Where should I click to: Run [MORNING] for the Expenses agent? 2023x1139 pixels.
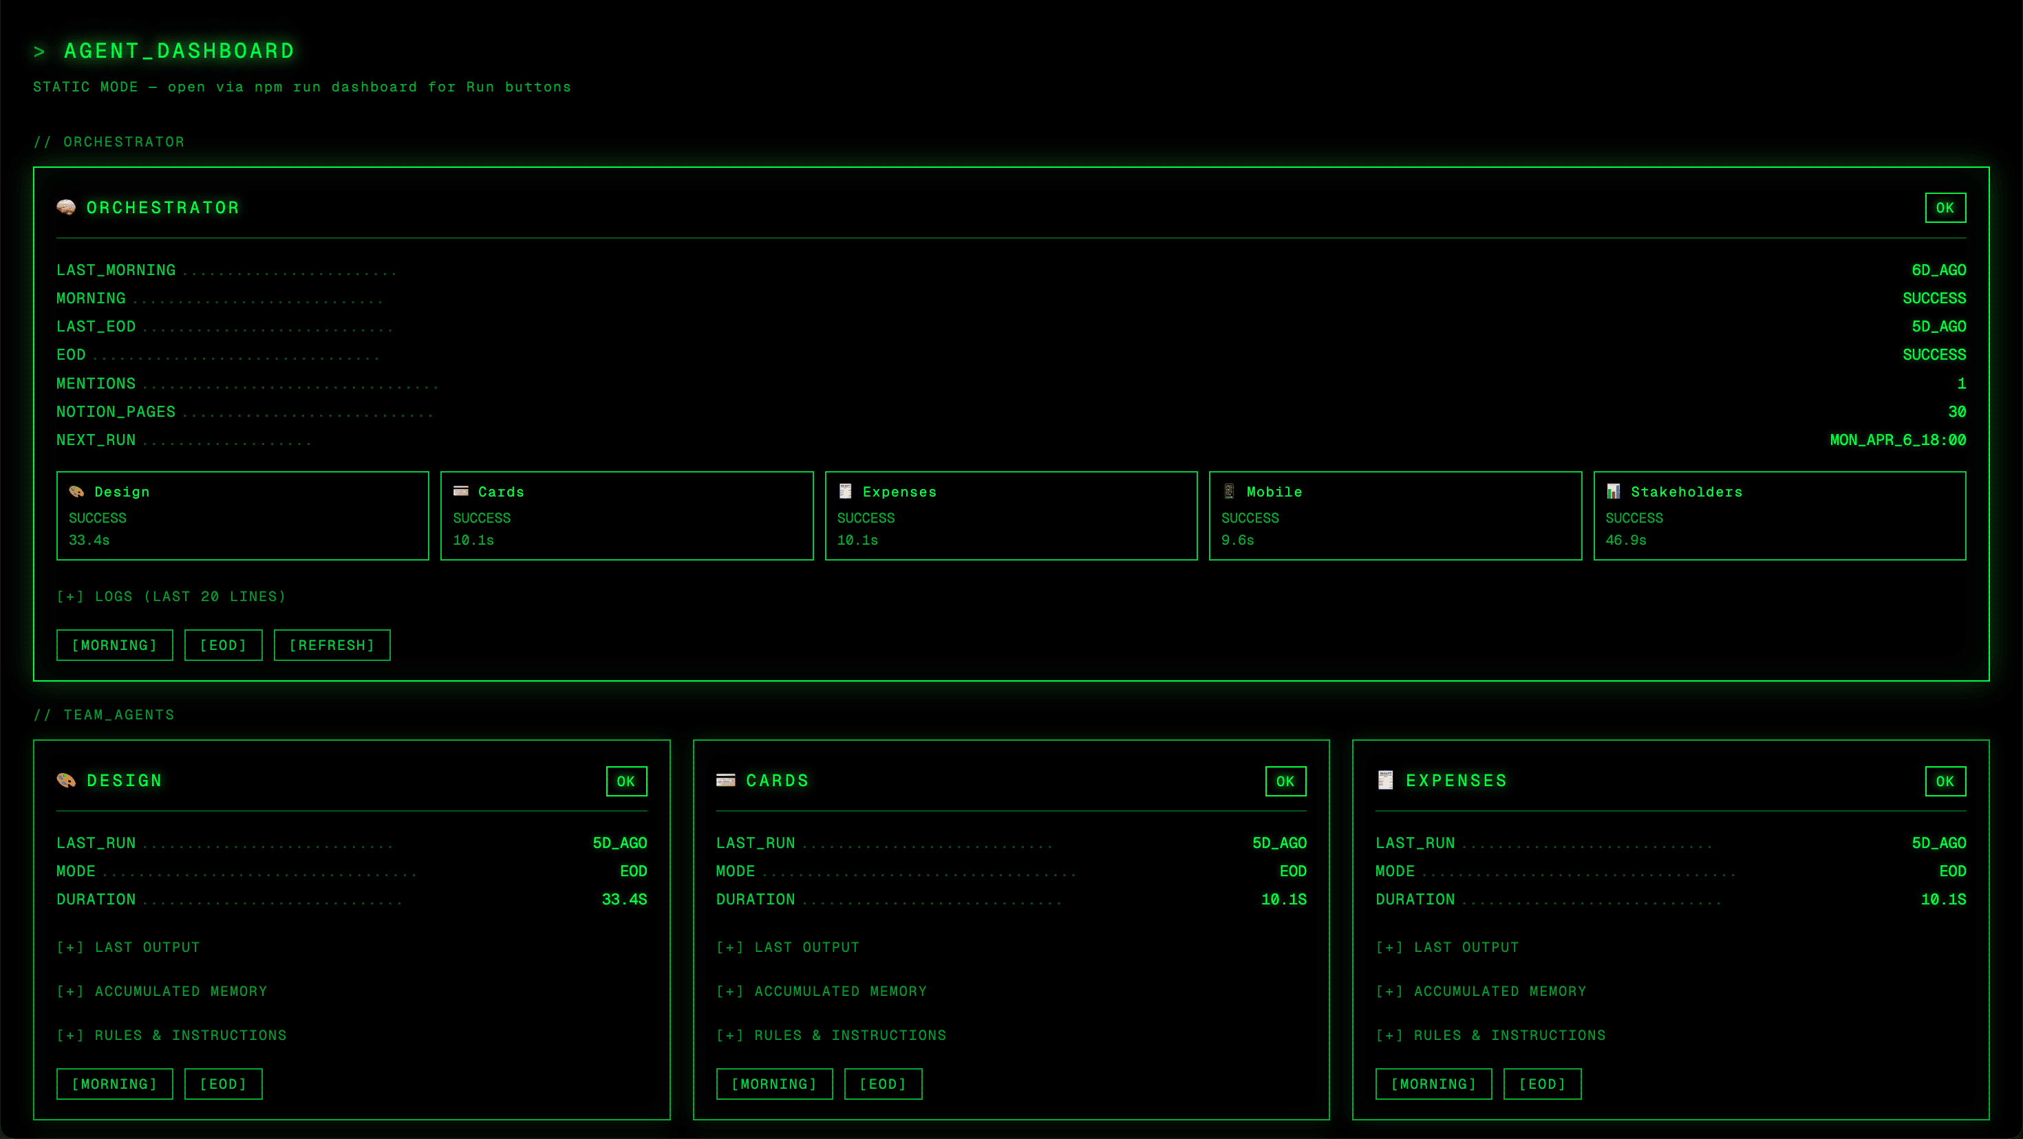pyautogui.click(x=1433, y=1084)
